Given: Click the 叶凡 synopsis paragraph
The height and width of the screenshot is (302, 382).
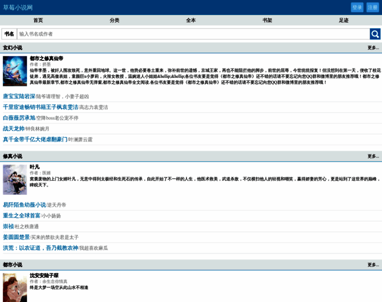Looking at the screenshot, I should (x=205, y=182).
